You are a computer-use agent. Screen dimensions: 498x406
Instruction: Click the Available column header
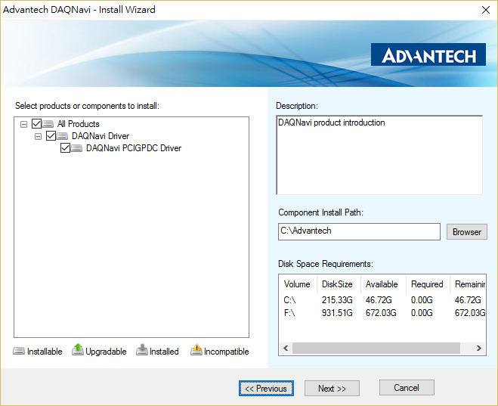coord(383,284)
